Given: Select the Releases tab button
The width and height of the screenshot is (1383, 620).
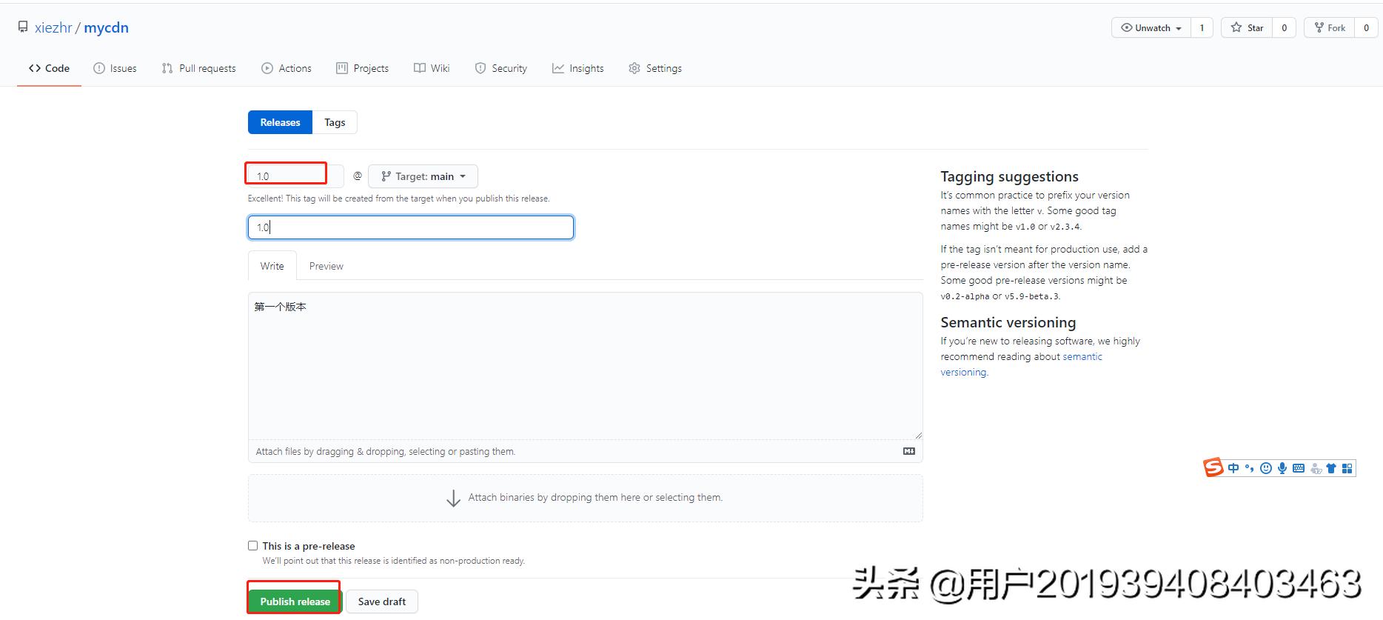Looking at the screenshot, I should 280,122.
